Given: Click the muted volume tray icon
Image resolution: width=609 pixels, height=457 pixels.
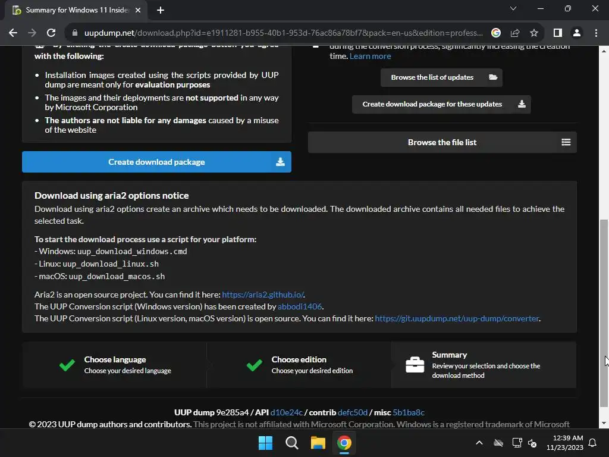Looking at the screenshot, I should [x=532, y=443].
